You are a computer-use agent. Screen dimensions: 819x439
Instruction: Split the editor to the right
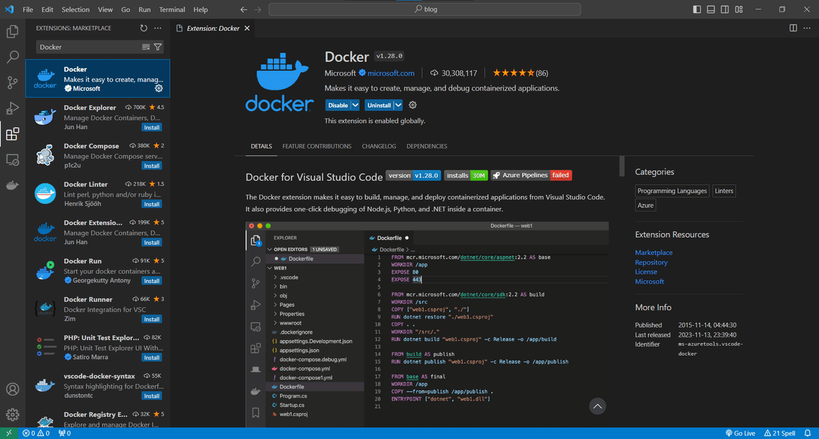[x=793, y=29]
